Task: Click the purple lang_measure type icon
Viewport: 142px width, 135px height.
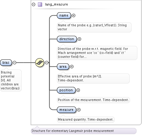Action: point(40,5)
